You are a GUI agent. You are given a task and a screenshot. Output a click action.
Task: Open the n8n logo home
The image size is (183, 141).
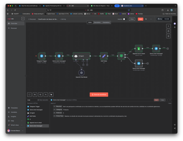[11, 19]
